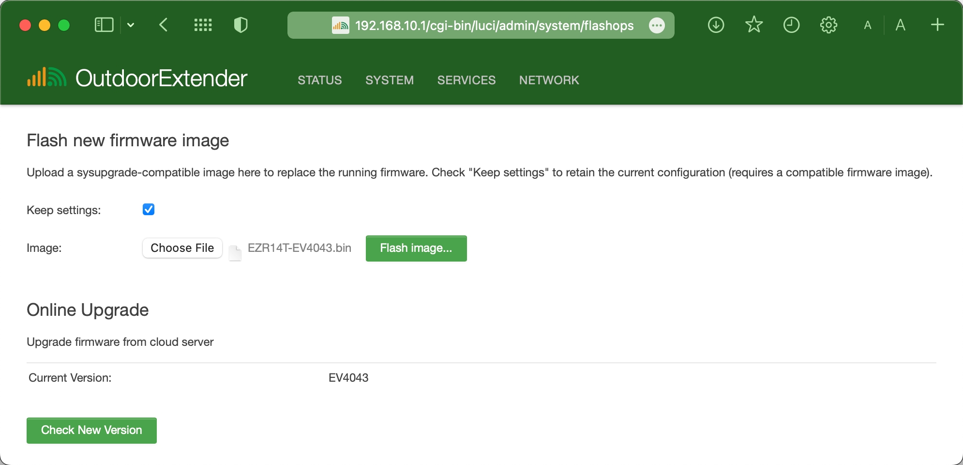Open browser settings gear icon

[x=828, y=25]
